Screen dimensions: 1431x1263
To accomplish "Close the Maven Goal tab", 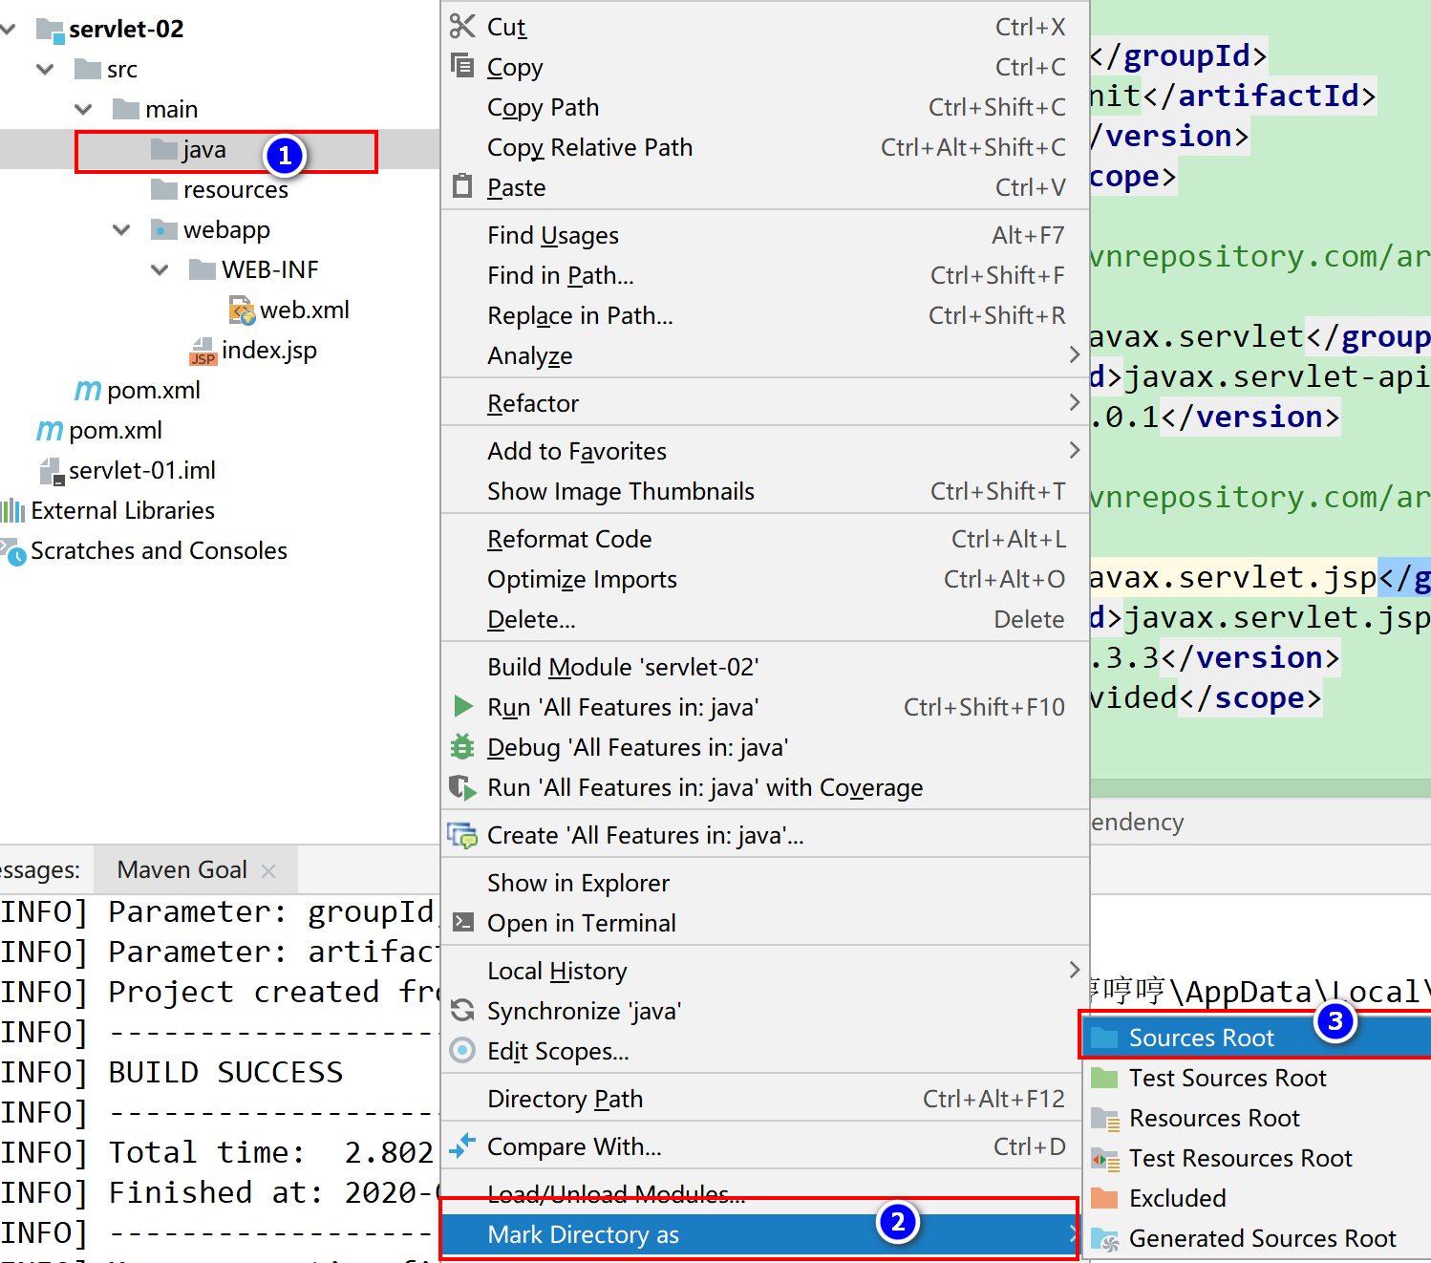I will [268, 871].
